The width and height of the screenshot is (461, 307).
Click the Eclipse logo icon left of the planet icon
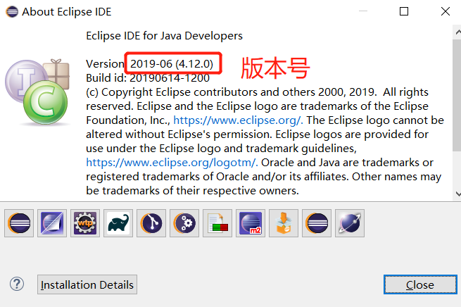pos(317,223)
